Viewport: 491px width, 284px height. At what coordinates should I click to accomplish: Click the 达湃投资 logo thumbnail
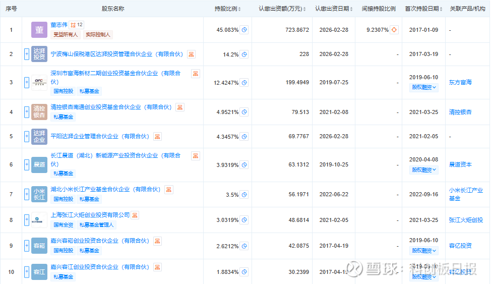(x=39, y=54)
